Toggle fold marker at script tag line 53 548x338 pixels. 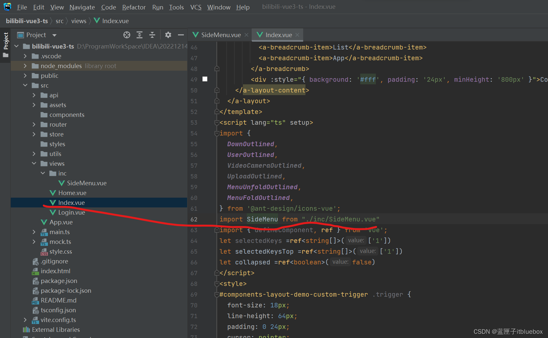(217, 123)
